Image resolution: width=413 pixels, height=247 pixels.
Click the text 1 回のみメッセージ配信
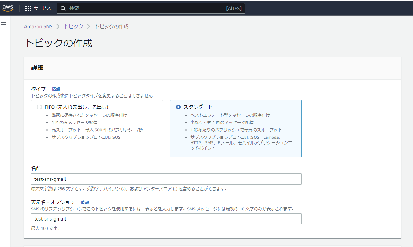pyautogui.click(x=74, y=122)
